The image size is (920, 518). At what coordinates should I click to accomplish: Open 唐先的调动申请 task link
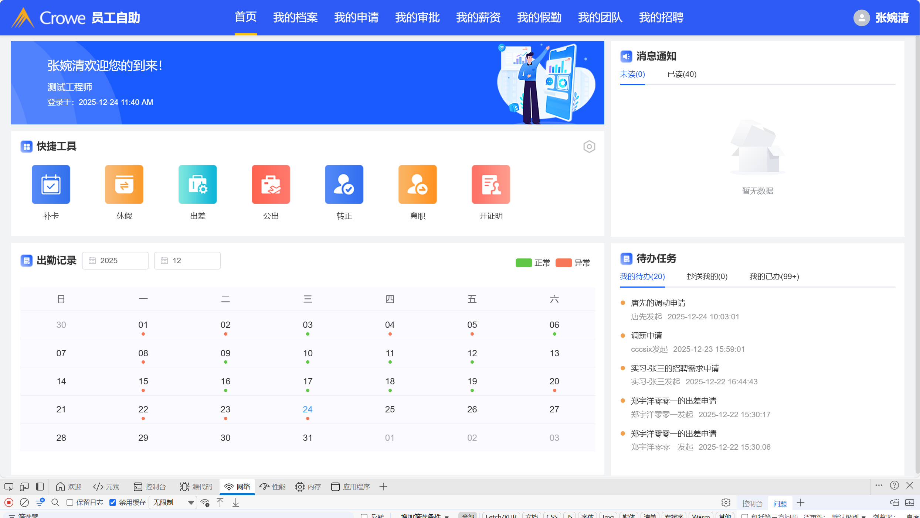tap(658, 303)
